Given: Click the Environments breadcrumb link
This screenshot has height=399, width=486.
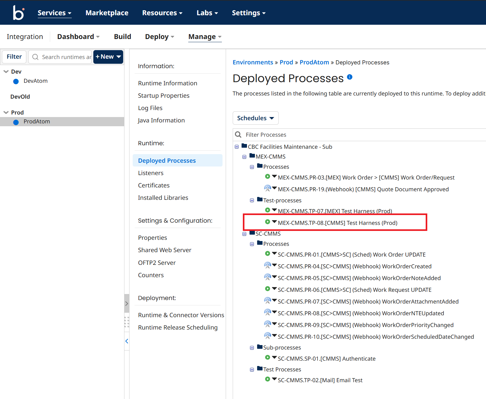Looking at the screenshot, I should 253,62.
